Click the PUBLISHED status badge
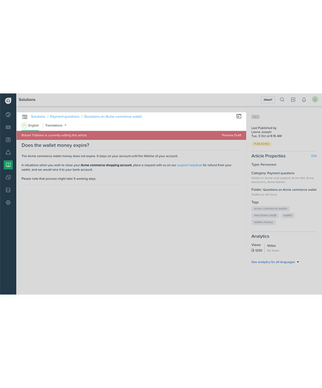This screenshot has height=388, width=322. point(262,144)
